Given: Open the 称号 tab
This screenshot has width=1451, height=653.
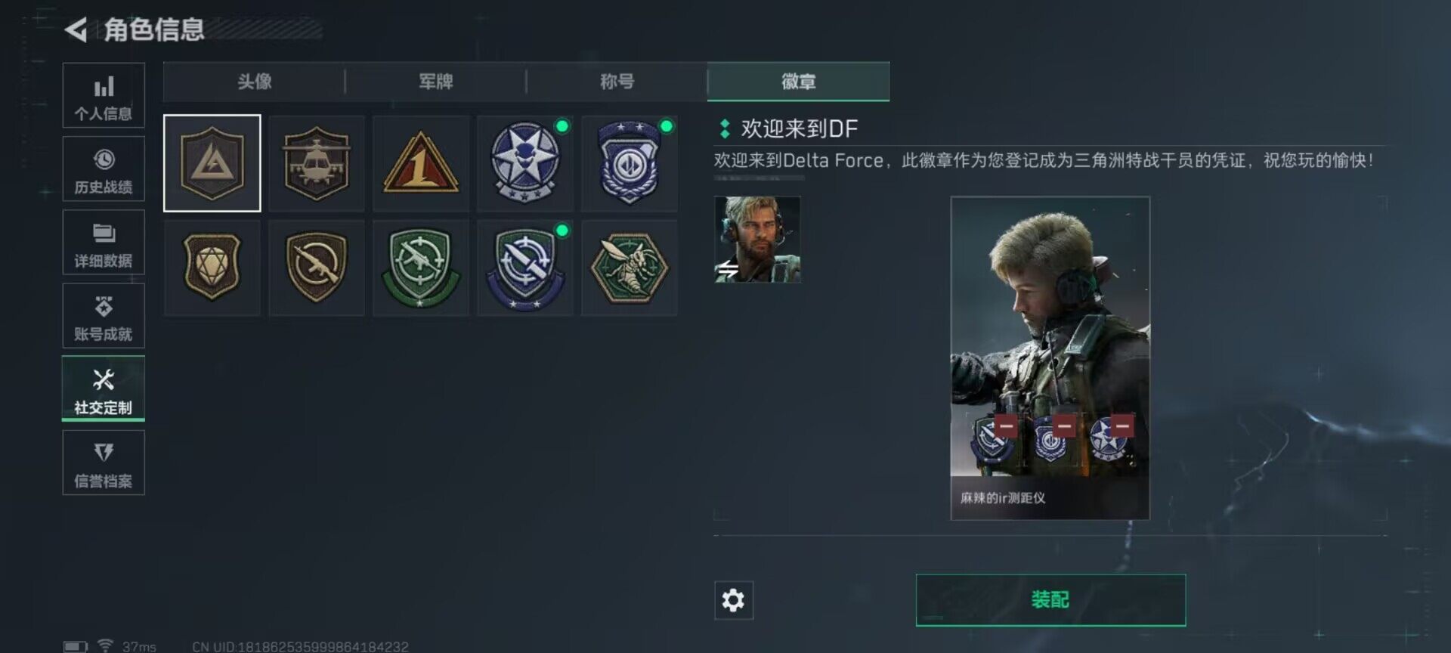Looking at the screenshot, I should coord(617,82).
